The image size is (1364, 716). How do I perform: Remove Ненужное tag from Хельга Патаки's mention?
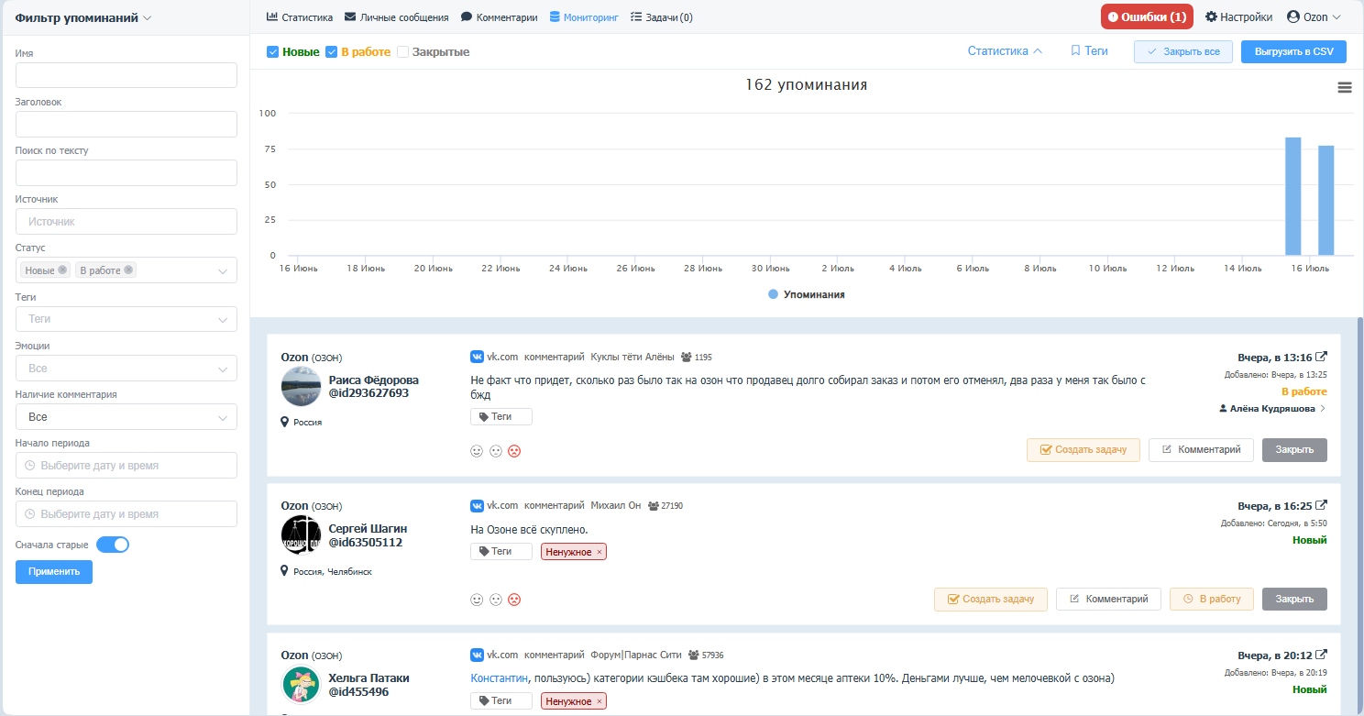pyautogui.click(x=599, y=701)
